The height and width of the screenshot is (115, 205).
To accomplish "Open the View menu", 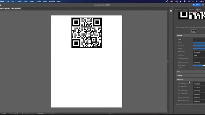I will pyautogui.click(x=45, y=1).
